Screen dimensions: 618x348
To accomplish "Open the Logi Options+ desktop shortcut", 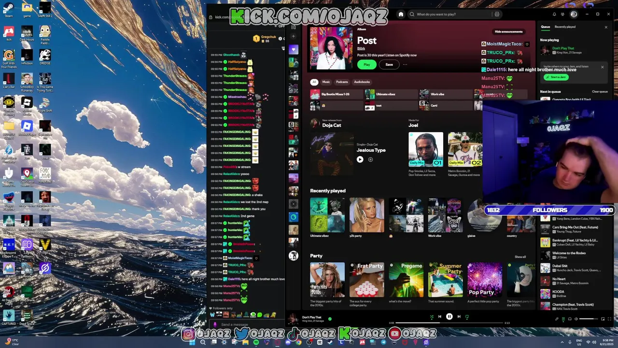I will (27, 247).
